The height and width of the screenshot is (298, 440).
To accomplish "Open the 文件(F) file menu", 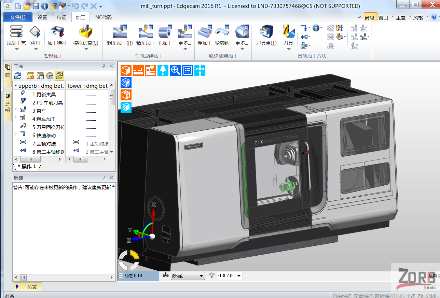I will [x=18, y=17].
